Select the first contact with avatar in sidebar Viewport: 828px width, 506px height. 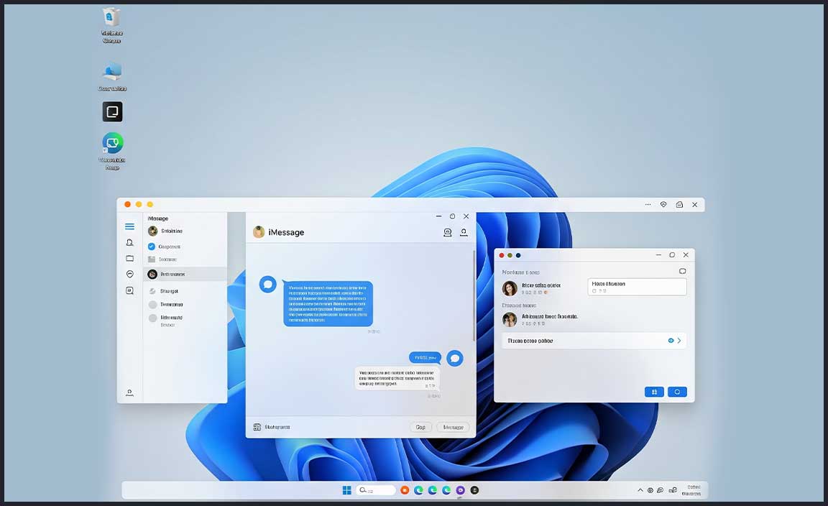tap(171, 231)
